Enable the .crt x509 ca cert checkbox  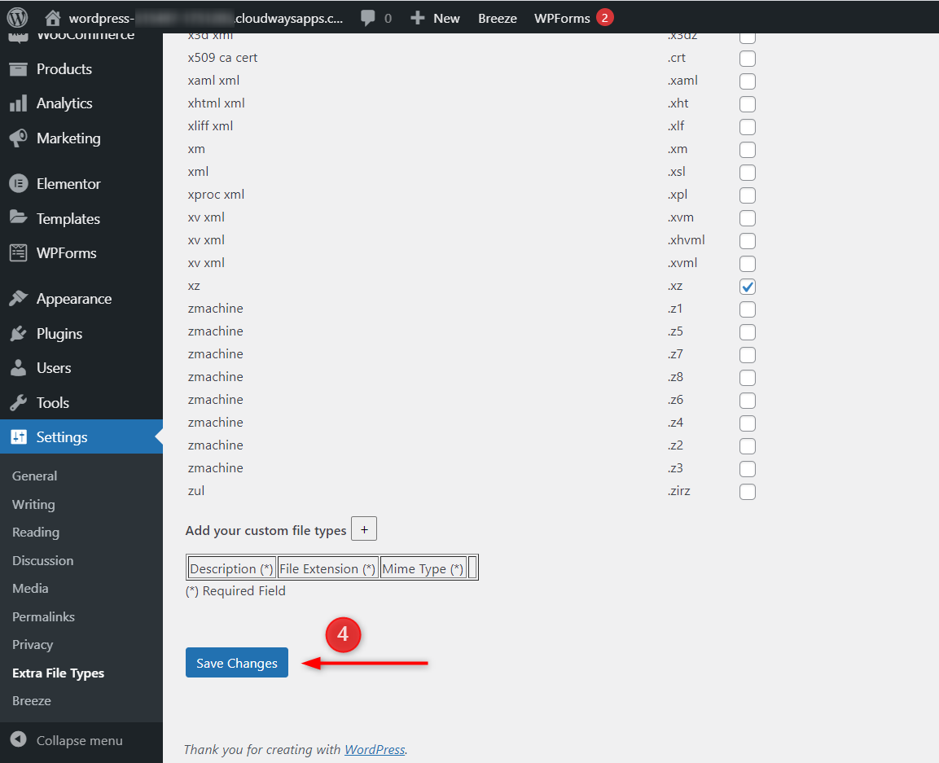tap(747, 59)
